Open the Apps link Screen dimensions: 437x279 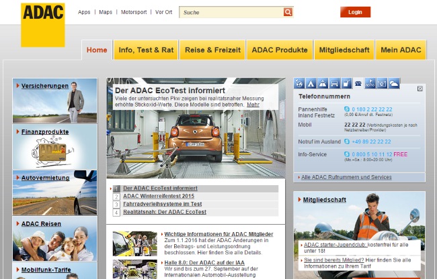(x=84, y=12)
